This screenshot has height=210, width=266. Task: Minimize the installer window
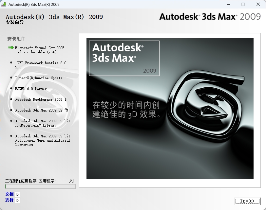click(228, 4)
